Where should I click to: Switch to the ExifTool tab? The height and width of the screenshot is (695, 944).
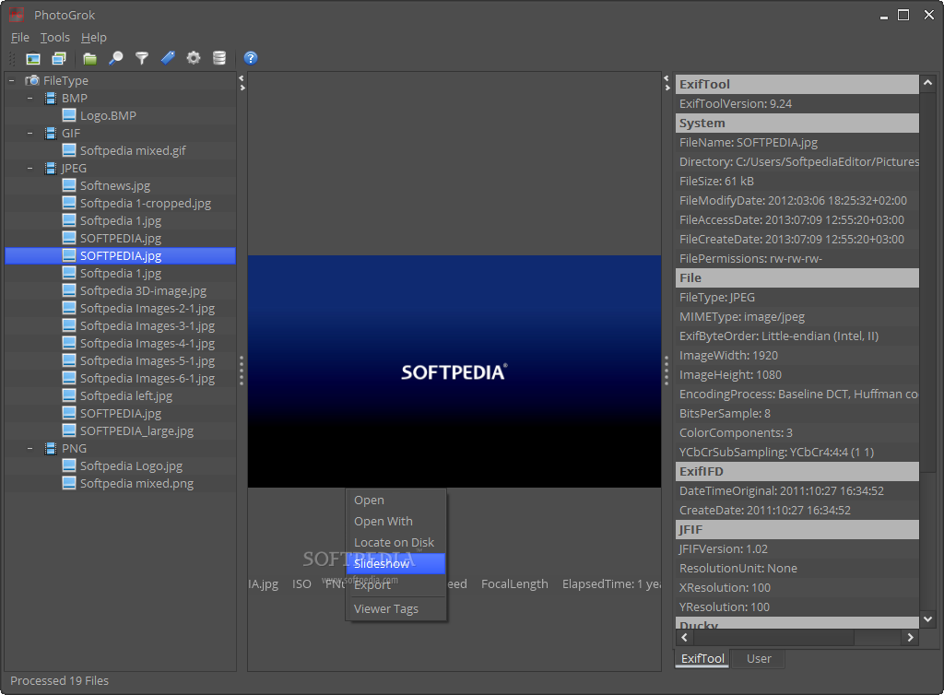click(702, 658)
